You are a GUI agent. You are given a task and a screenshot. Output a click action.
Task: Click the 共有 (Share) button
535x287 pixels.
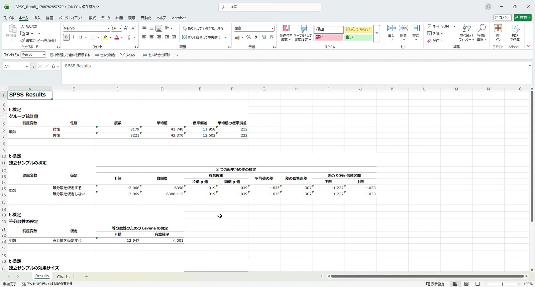[x=523, y=18]
